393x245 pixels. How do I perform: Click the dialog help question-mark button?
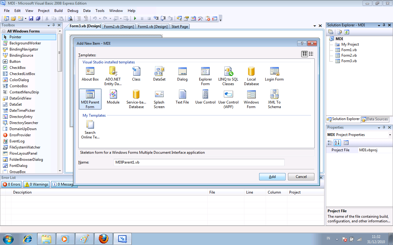(302, 43)
